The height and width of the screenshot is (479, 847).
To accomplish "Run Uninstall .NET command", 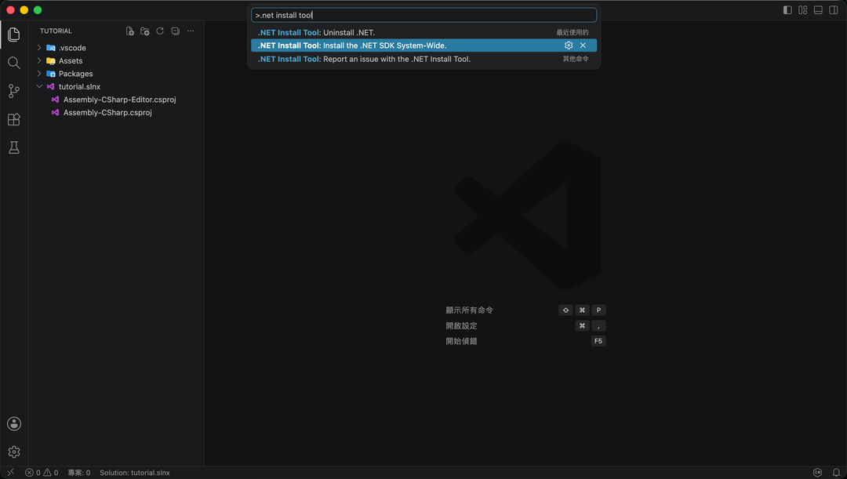I will [424, 32].
